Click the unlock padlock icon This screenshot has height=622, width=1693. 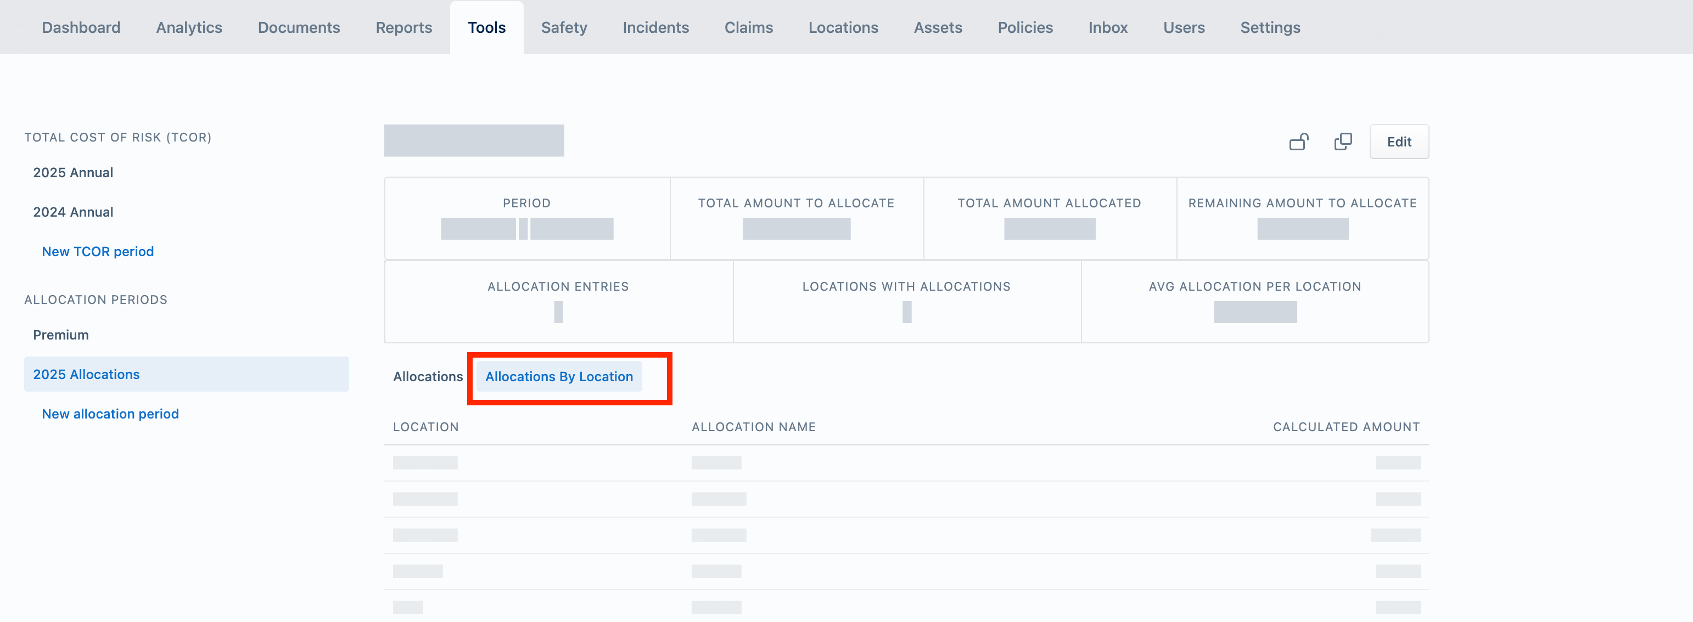point(1299,142)
